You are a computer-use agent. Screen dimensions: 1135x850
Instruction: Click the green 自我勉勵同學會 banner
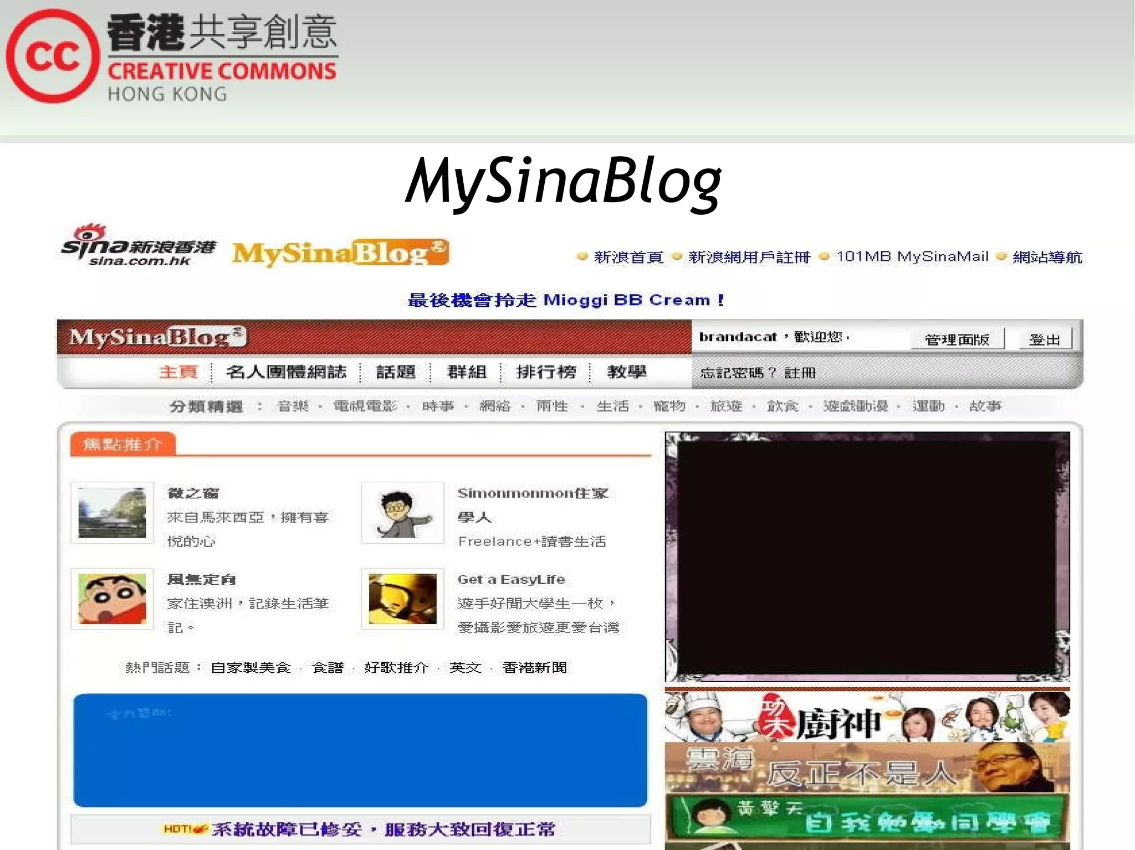[867, 818]
